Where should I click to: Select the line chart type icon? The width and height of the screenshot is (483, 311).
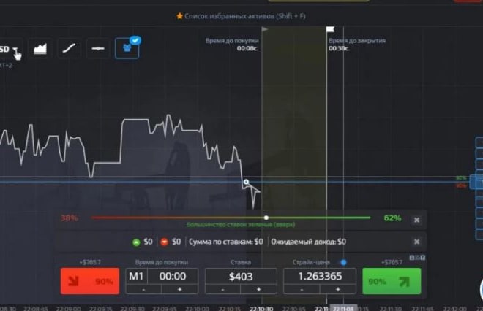pyautogui.click(x=70, y=49)
